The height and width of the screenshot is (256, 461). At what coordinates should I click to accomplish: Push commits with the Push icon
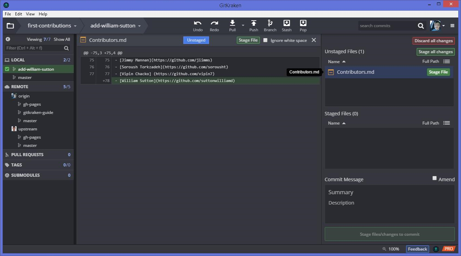click(x=254, y=23)
